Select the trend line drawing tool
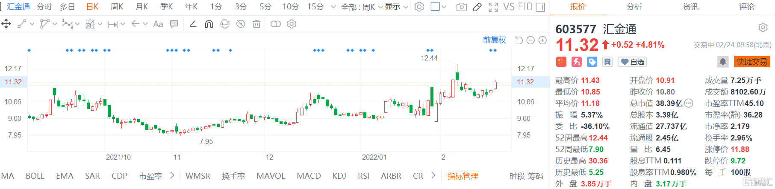This screenshot has width=775, height=189. (x=22, y=24)
